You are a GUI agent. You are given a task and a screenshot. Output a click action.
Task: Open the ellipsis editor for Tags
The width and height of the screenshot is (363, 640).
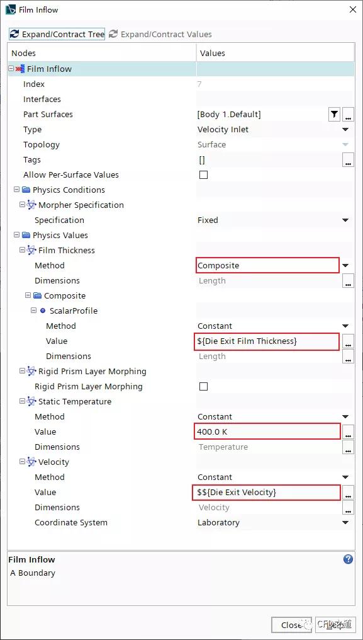coord(348,160)
